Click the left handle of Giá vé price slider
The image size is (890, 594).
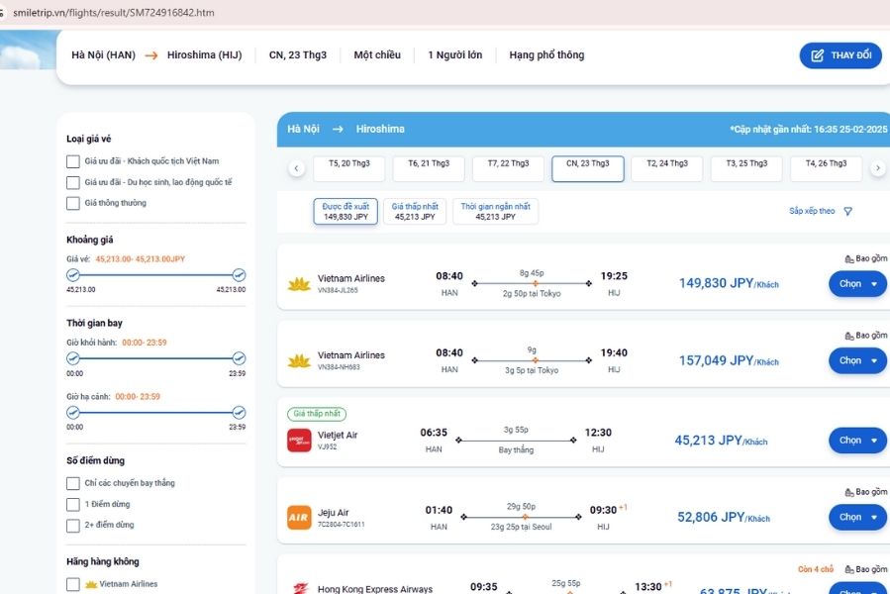[x=72, y=275]
